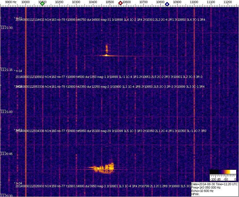Click the 11:21:15 time axis label
The height and width of the screenshot is (197, 239).
pos(7,70)
